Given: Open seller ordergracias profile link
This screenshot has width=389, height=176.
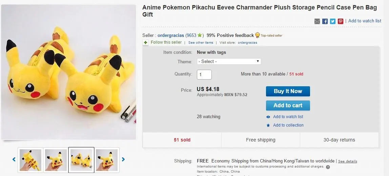Looking at the screenshot, I should coord(171,35).
